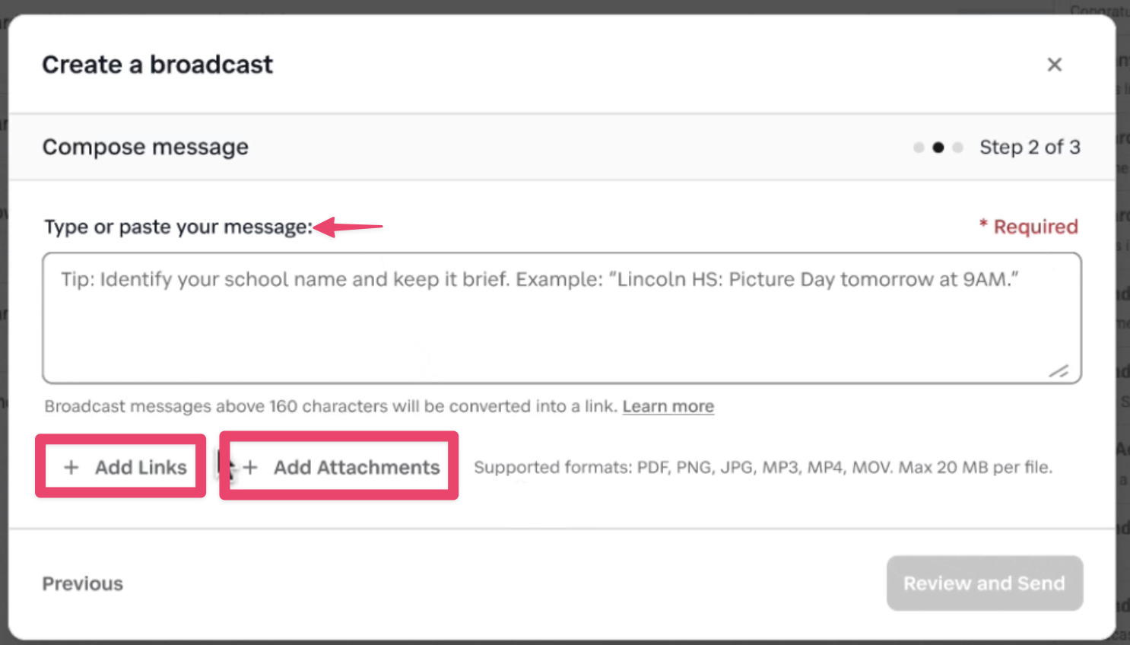Image resolution: width=1130 pixels, height=645 pixels.
Task: Click the "Step 2 of 3" text
Action: tap(1030, 148)
